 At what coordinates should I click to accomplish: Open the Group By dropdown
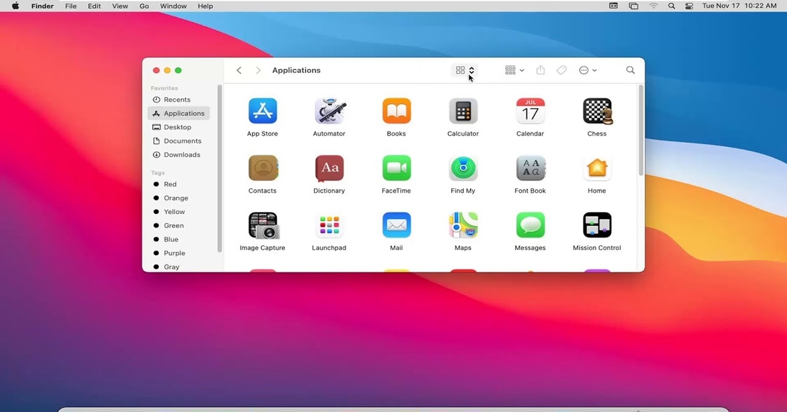point(514,70)
